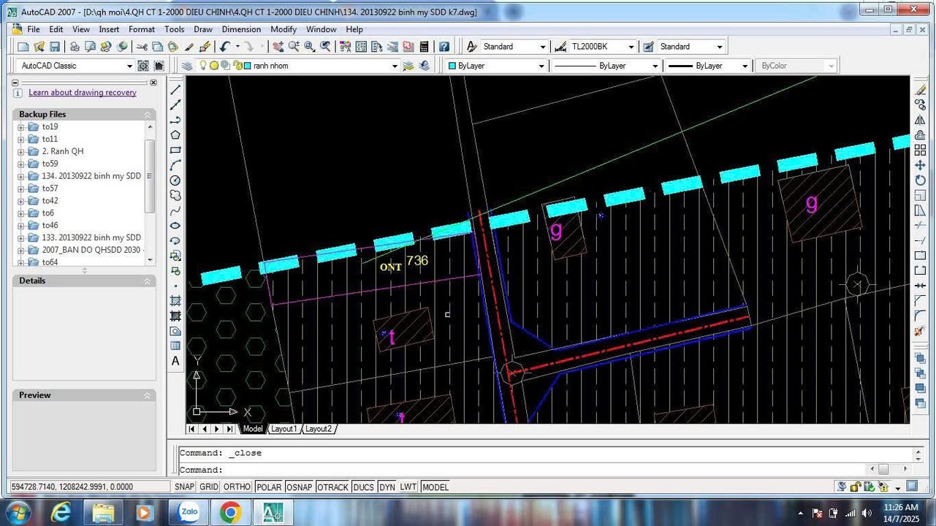Select the Line tool
The image size is (936, 526).
(x=175, y=89)
